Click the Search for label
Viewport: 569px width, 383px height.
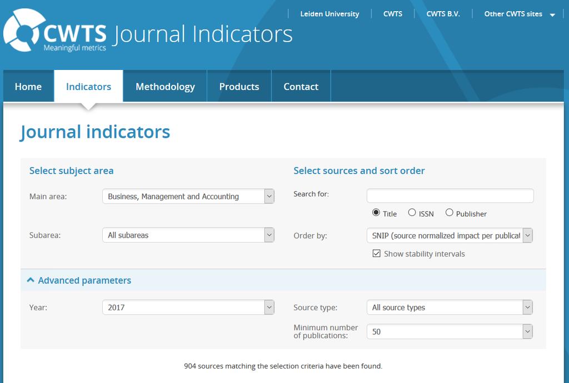pos(311,194)
